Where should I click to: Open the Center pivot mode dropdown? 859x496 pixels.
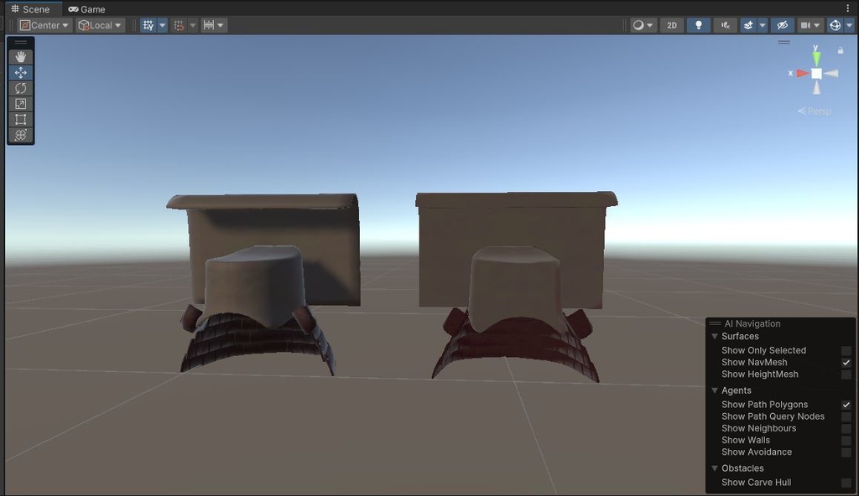[44, 25]
